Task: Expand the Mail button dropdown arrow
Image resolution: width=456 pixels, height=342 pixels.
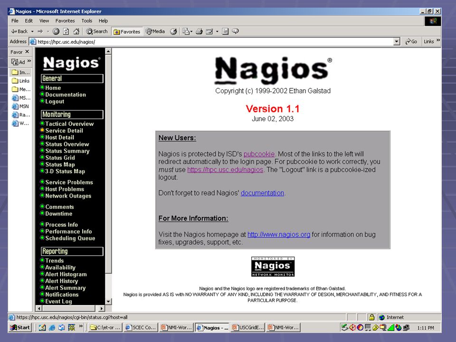Action: (x=191, y=32)
